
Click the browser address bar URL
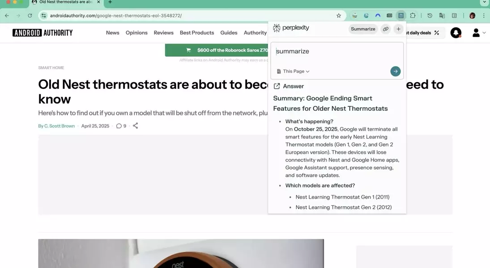pos(115,16)
